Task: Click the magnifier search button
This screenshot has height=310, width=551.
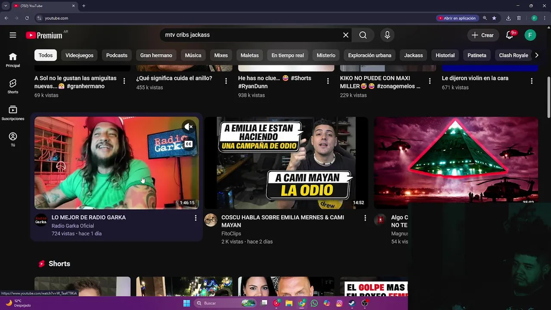Action: pos(363,35)
